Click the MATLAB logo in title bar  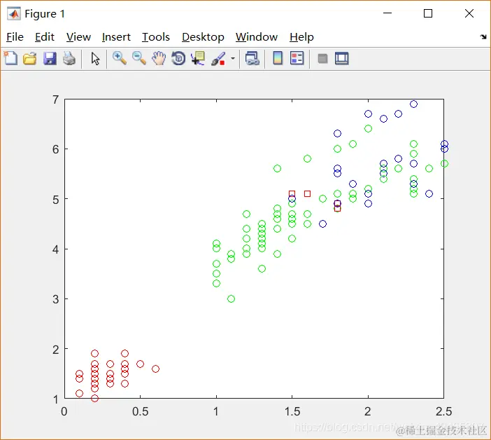pyautogui.click(x=14, y=13)
